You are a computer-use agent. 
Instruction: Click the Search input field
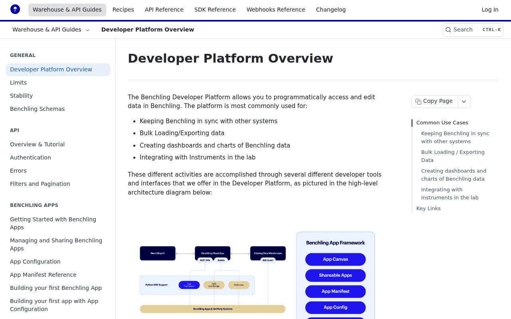[x=473, y=30]
